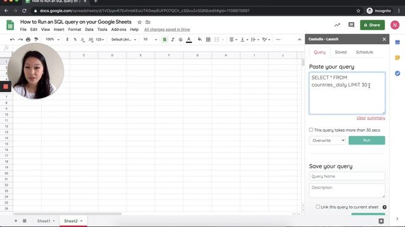
Task: Click the Run button
Action: (366, 140)
